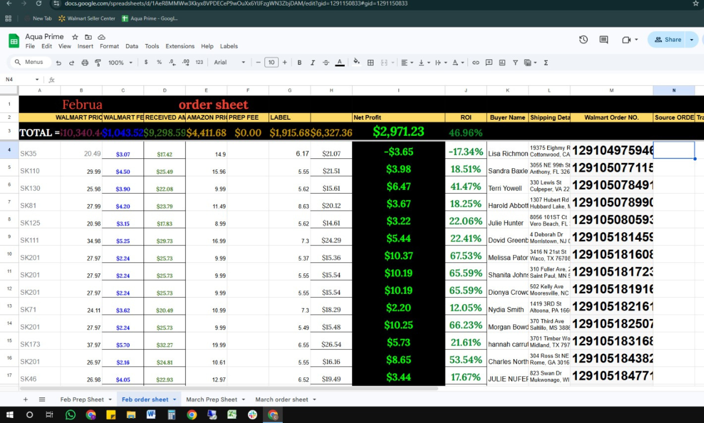Click the Menus search box

pos(31,63)
